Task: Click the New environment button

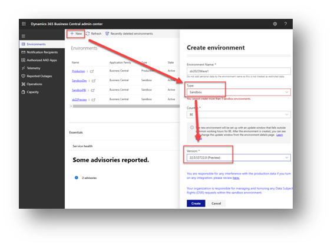Action: tap(76, 34)
